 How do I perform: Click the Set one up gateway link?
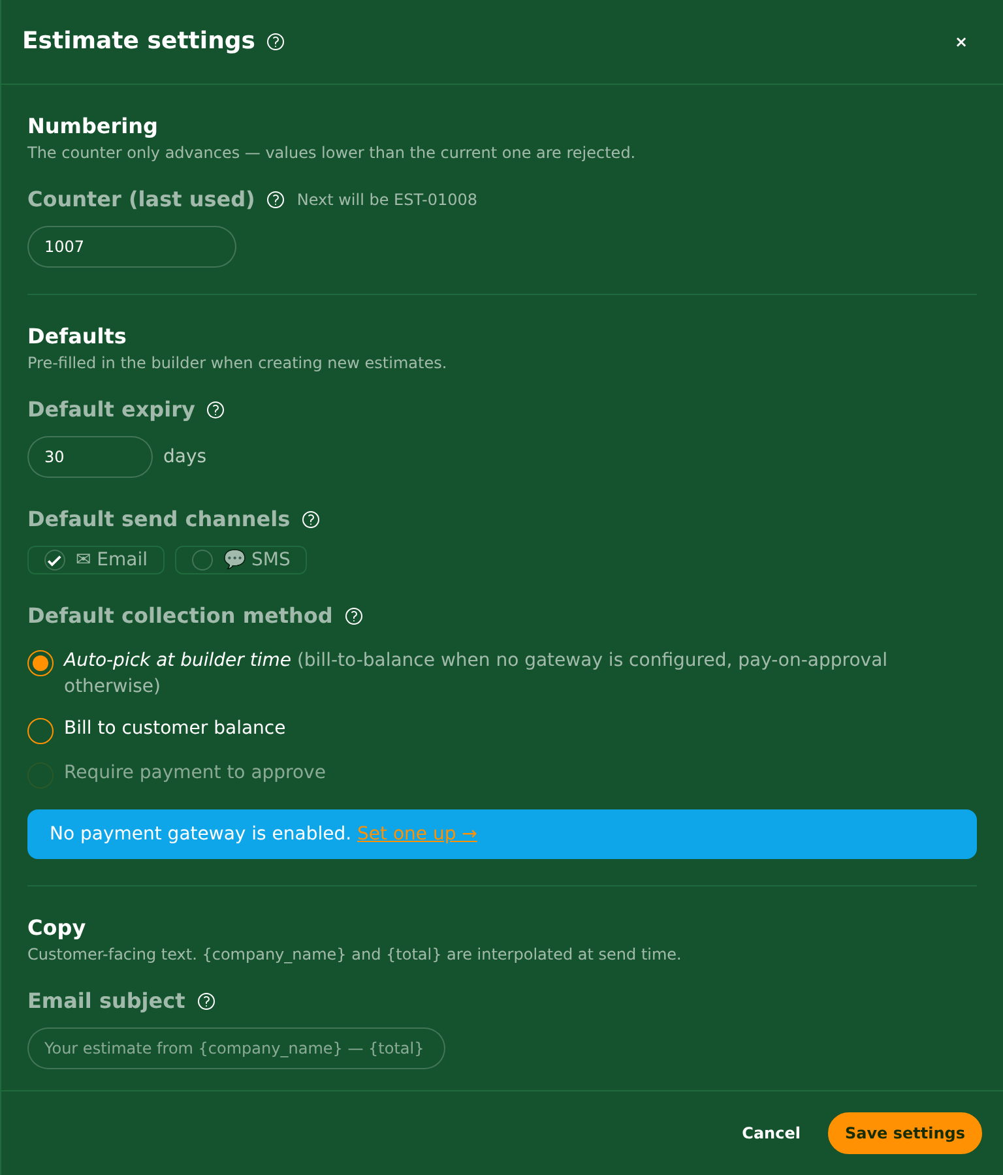tap(417, 834)
